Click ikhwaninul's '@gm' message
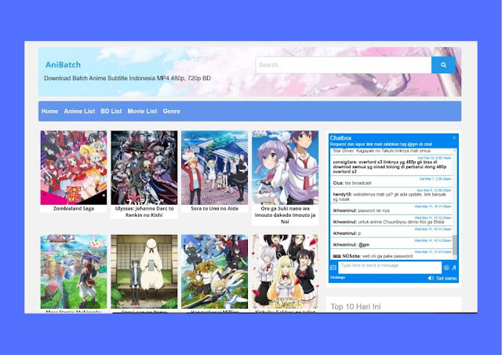 click(x=351, y=245)
